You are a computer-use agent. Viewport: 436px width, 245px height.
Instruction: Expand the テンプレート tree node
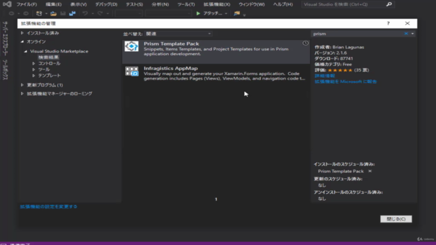tap(33, 76)
